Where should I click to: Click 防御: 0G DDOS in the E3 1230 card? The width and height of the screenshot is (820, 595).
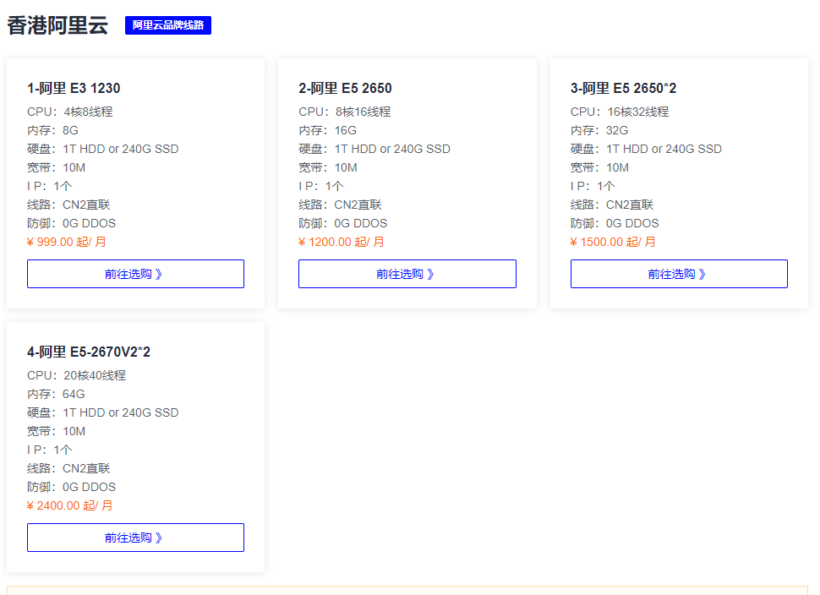(72, 223)
